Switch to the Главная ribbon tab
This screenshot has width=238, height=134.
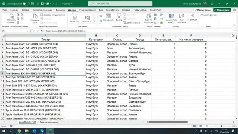pos(14,10)
